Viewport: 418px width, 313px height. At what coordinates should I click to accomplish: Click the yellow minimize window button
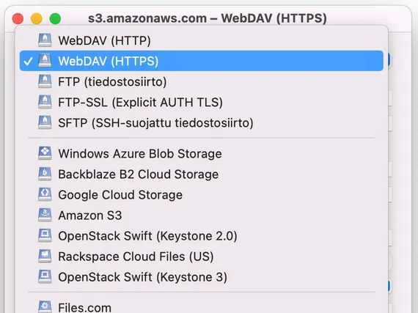point(37,18)
